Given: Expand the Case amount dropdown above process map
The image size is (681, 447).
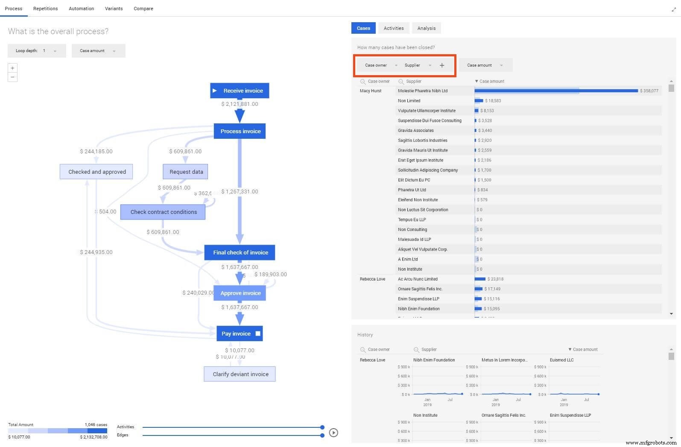Looking at the screenshot, I should (x=98, y=51).
